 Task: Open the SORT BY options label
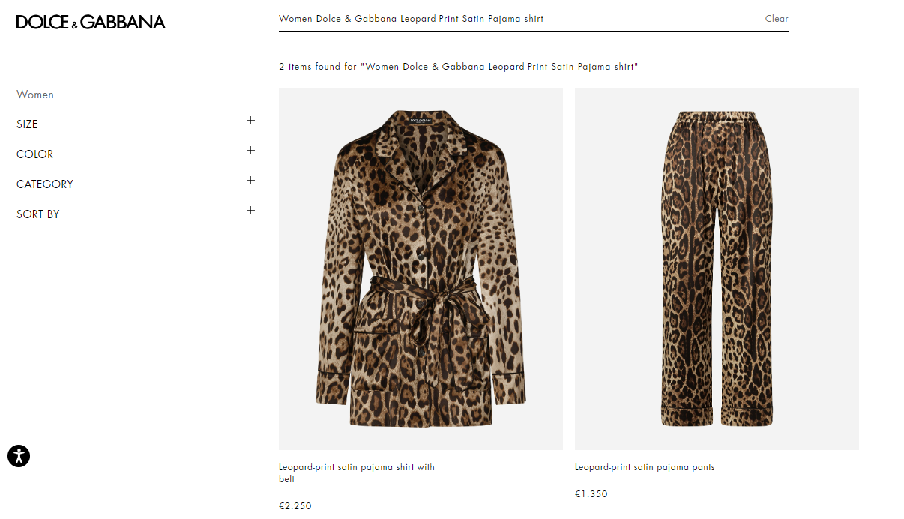(37, 214)
